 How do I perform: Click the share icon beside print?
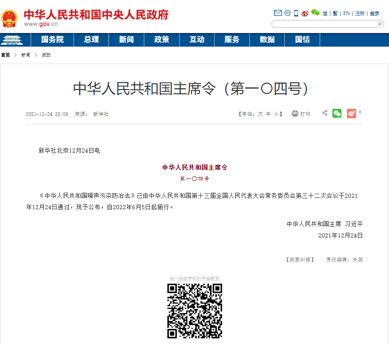point(324,113)
